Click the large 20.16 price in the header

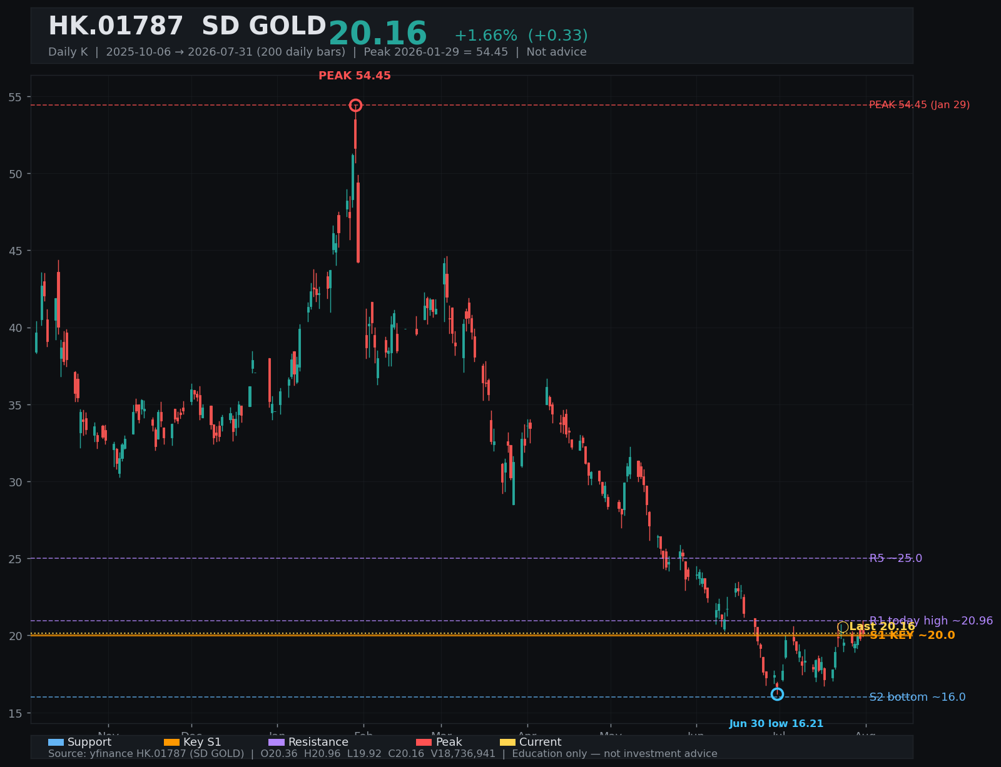coord(378,34)
